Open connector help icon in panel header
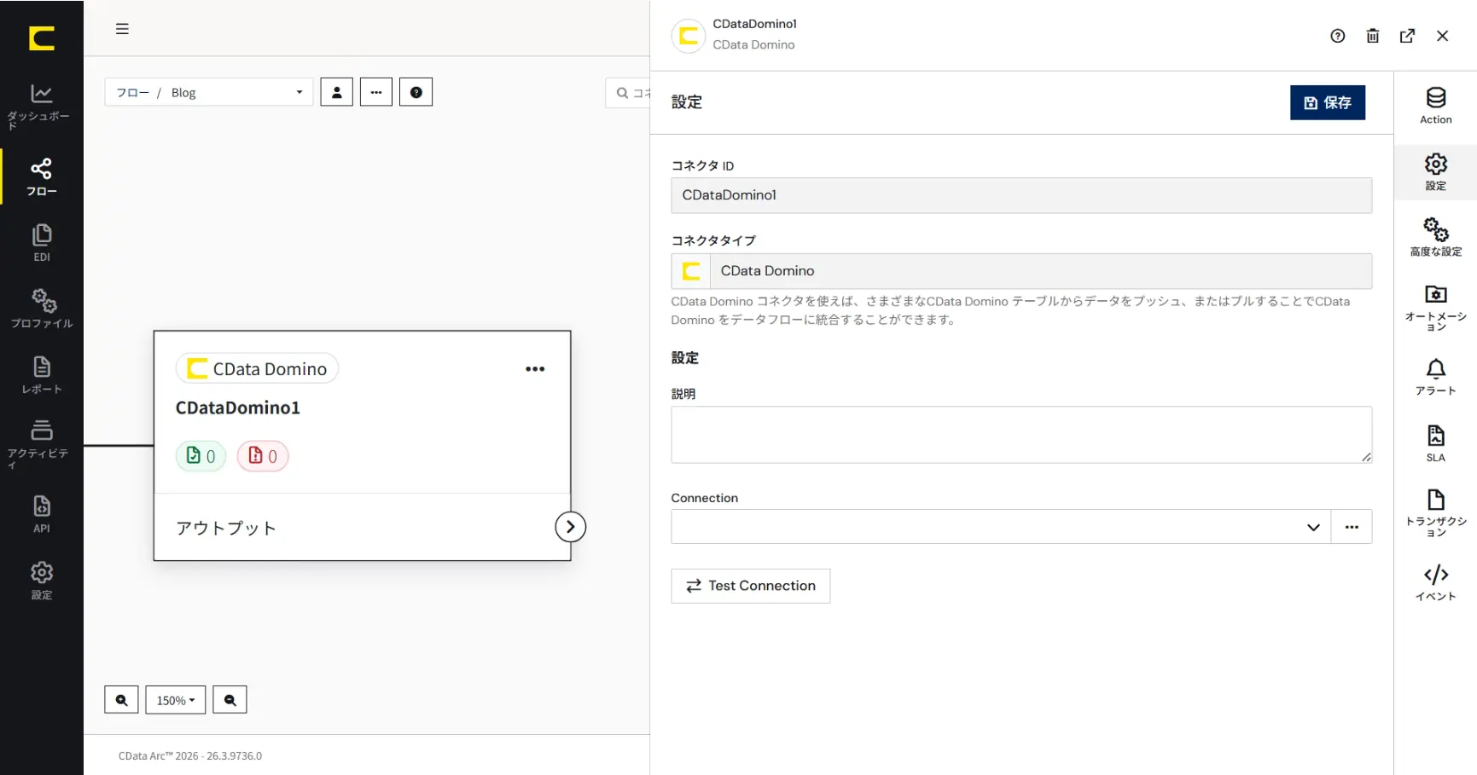This screenshot has height=775, width=1477. (x=1337, y=36)
